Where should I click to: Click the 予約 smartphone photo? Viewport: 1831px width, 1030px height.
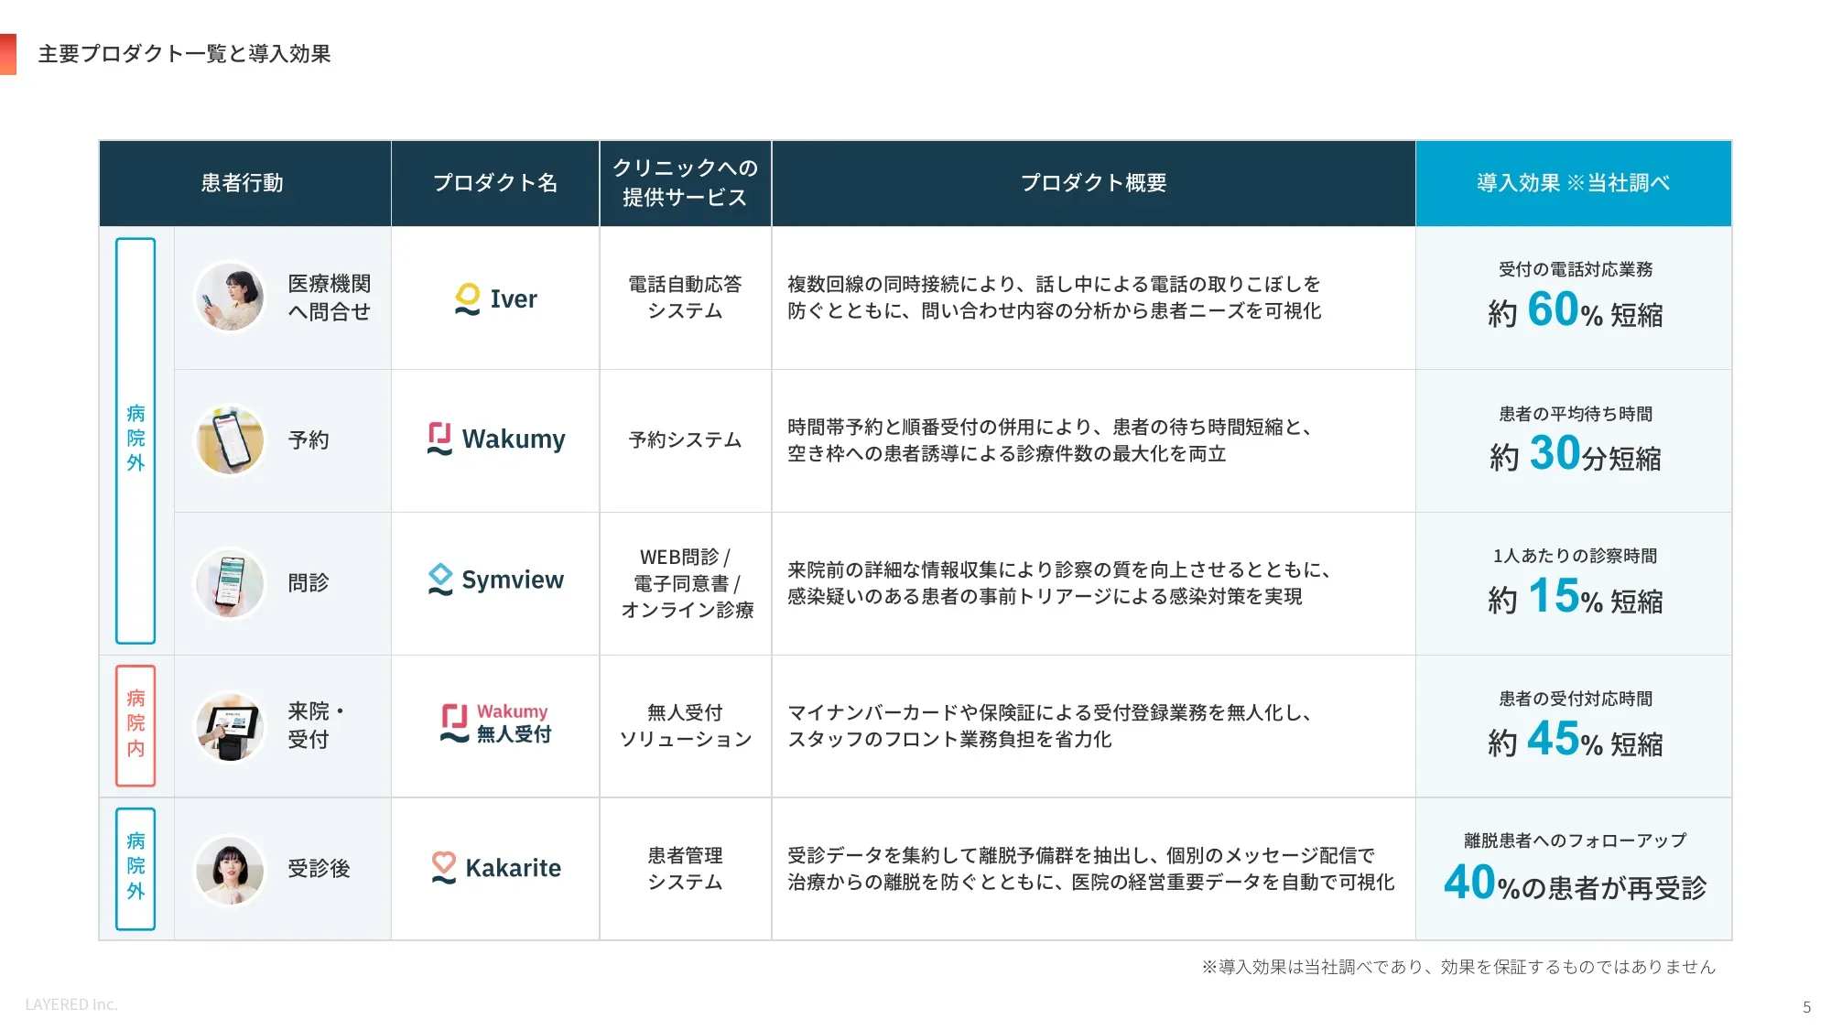(x=230, y=440)
